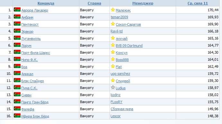Click the flag icon beside Пума С.К.

coord(17,87)
